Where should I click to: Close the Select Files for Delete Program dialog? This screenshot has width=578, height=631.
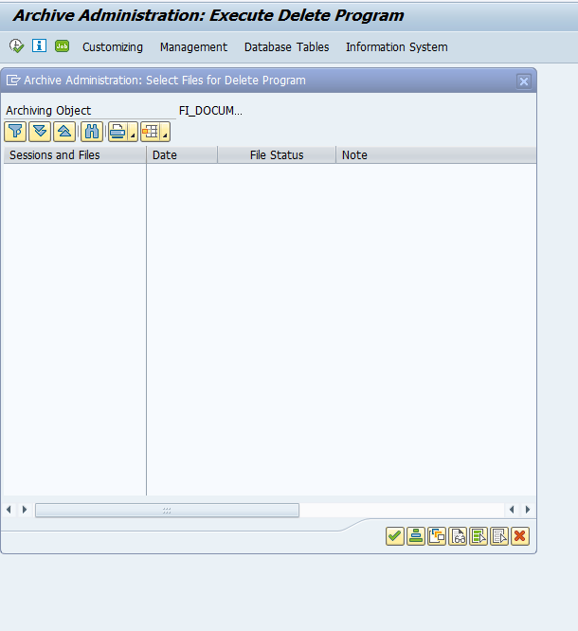[524, 81]
